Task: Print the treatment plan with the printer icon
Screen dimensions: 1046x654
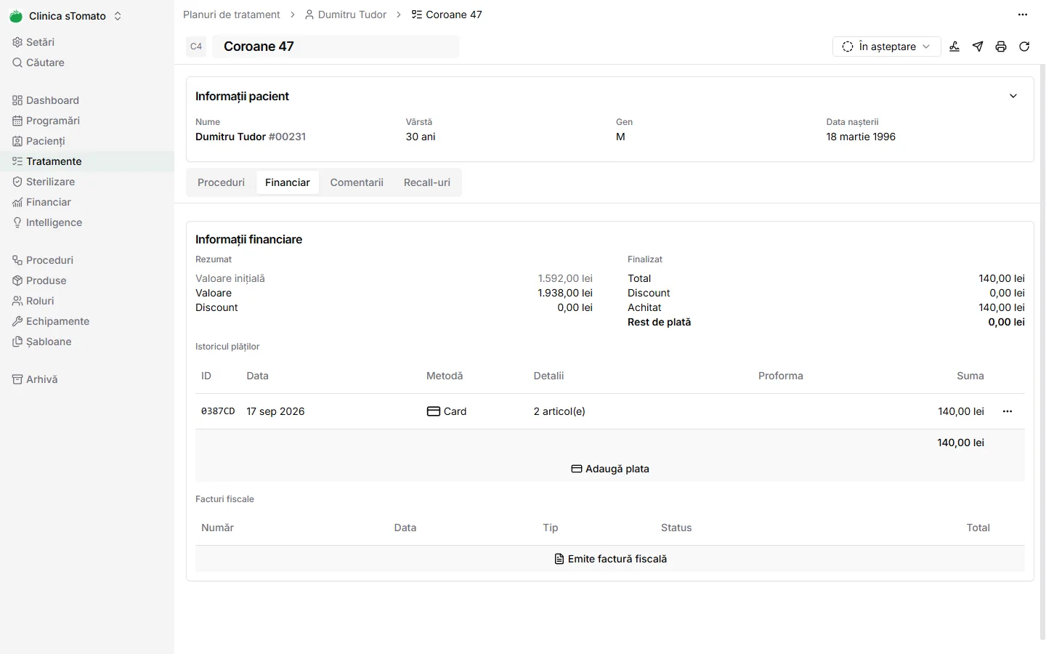Action: click(1001, 47)
